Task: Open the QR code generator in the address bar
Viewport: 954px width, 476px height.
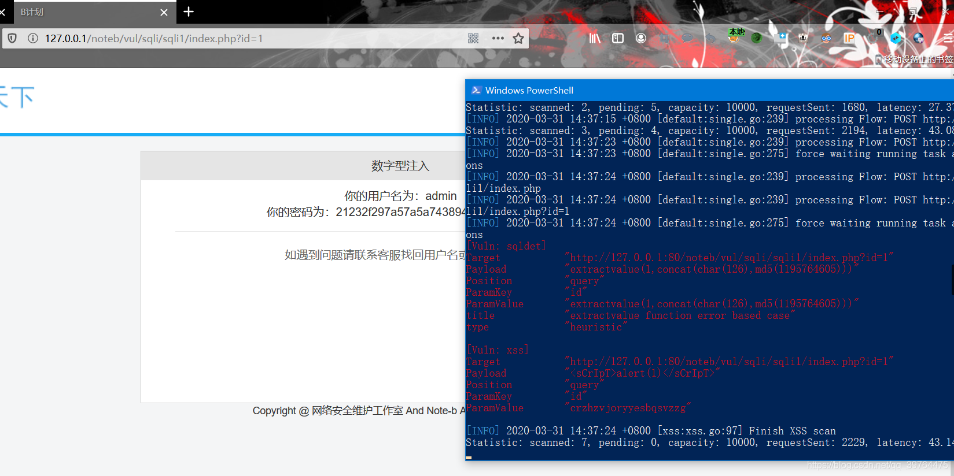Action: tap(473, 38)
